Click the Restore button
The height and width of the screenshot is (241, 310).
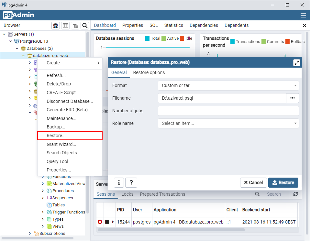click(283, 183)
